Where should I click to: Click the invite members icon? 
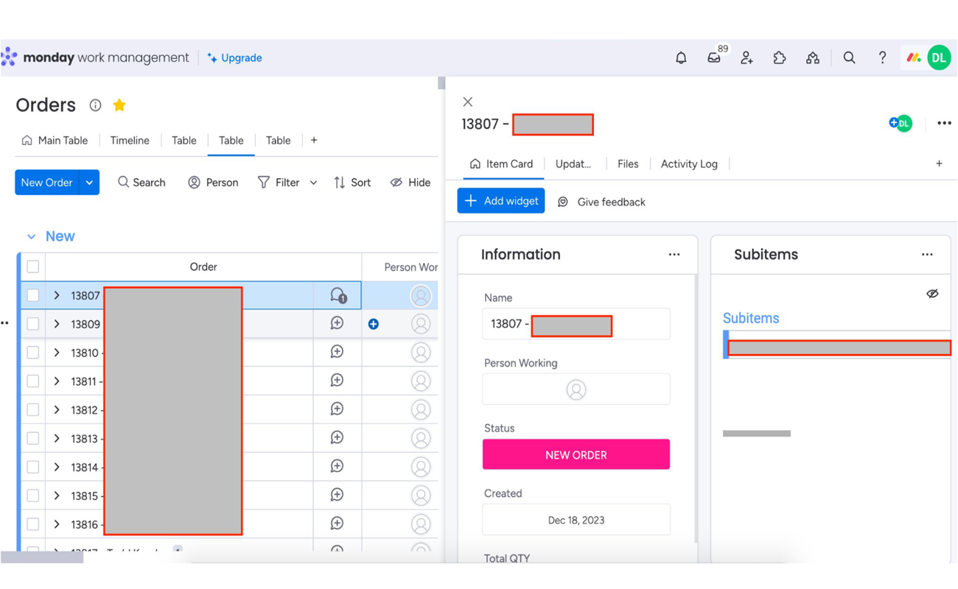747,57
